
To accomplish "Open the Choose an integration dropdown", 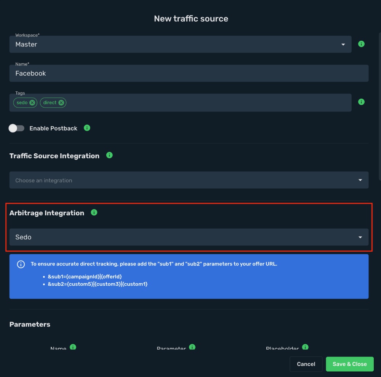I will tap(189, 180).
